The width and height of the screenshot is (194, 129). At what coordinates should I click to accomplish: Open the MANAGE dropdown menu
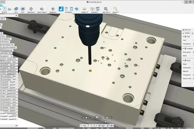click(95, 12)
